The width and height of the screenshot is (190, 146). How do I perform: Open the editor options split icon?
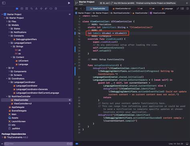tap(182, 8)
